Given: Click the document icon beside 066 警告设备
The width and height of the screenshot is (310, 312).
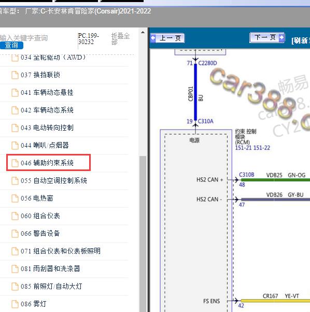Looking at the screenshot, I should click(x=15, y=234).
